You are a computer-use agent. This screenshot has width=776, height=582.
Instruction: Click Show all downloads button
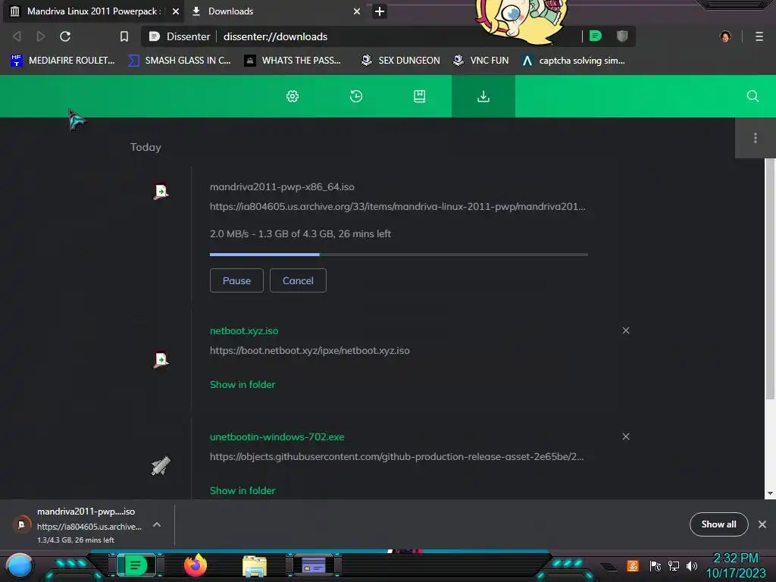pos(718,524)
